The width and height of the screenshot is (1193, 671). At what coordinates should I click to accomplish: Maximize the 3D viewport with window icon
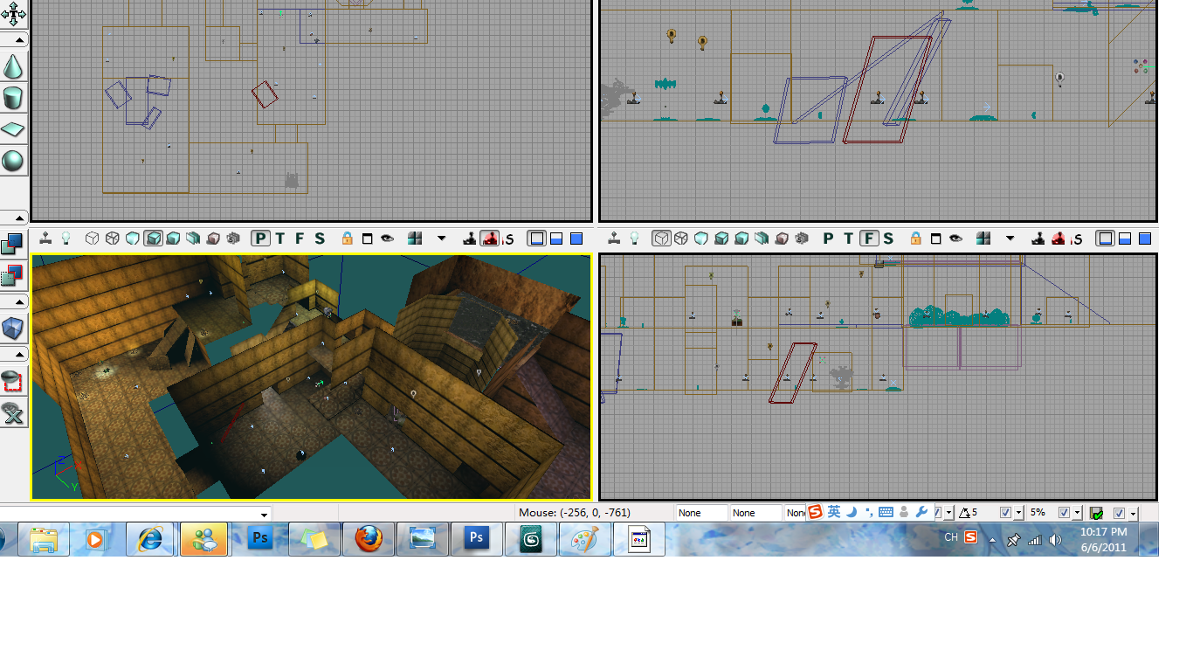coord(367,239)
